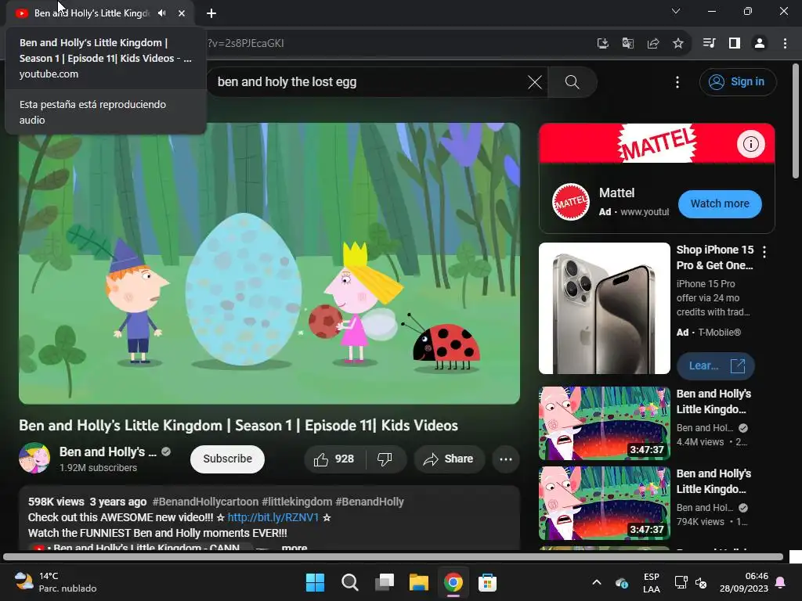The image size is (802, 601).
Task: Click the Mattel ad info icon
Action: pos(750,144)
